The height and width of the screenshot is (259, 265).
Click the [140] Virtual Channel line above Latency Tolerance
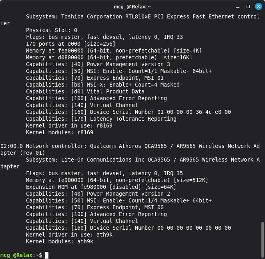[x=82, y=105]
